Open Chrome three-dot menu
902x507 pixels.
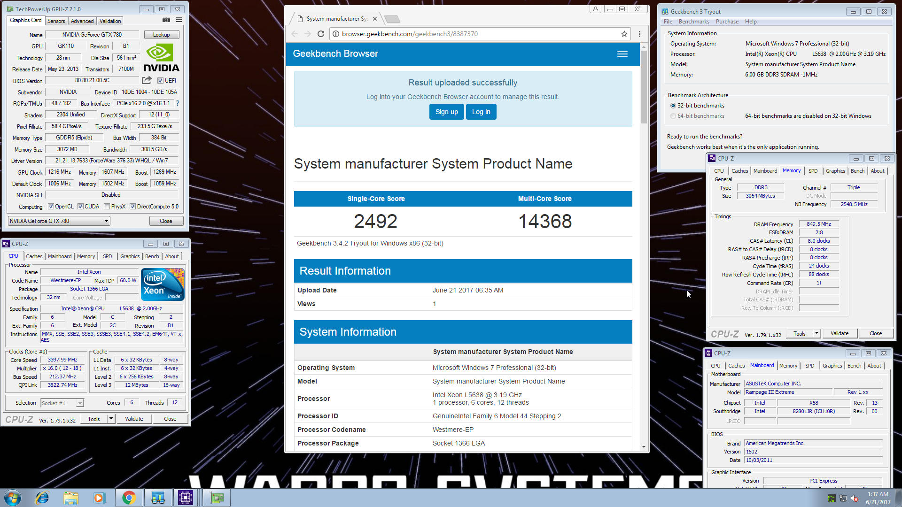pos(639,34)
